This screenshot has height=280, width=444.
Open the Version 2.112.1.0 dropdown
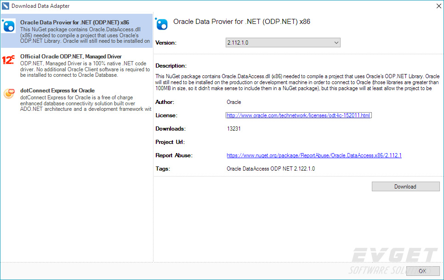coord(283,42)
